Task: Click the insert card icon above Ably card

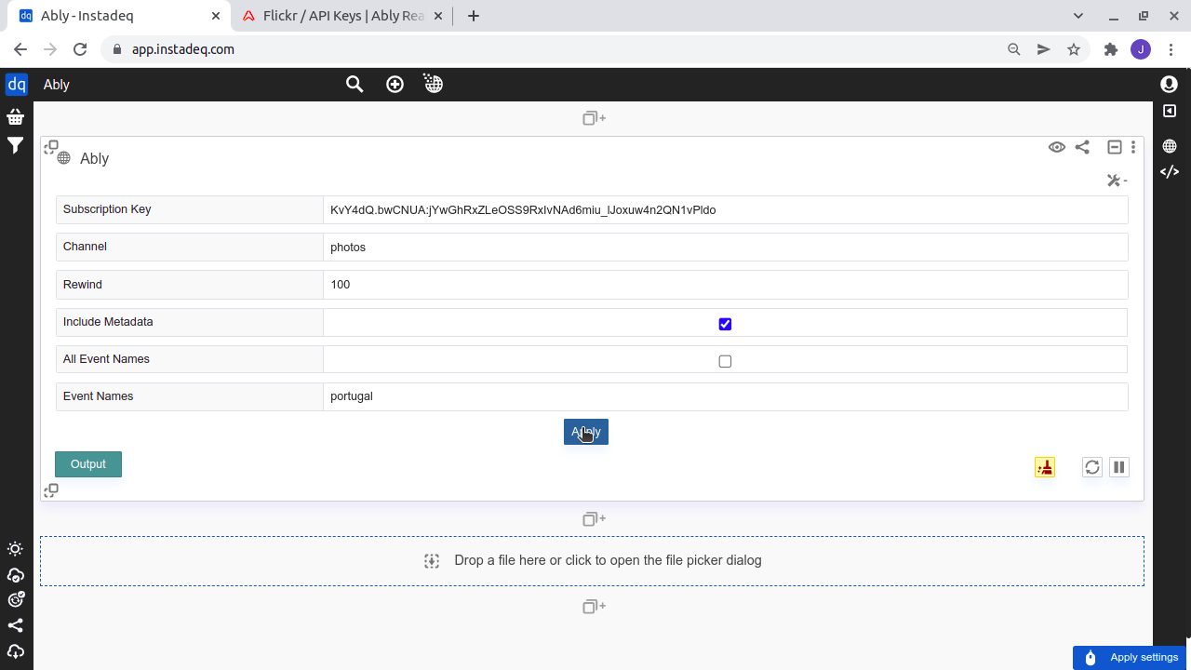Action: pyautogui.click(x=594, y=118)
